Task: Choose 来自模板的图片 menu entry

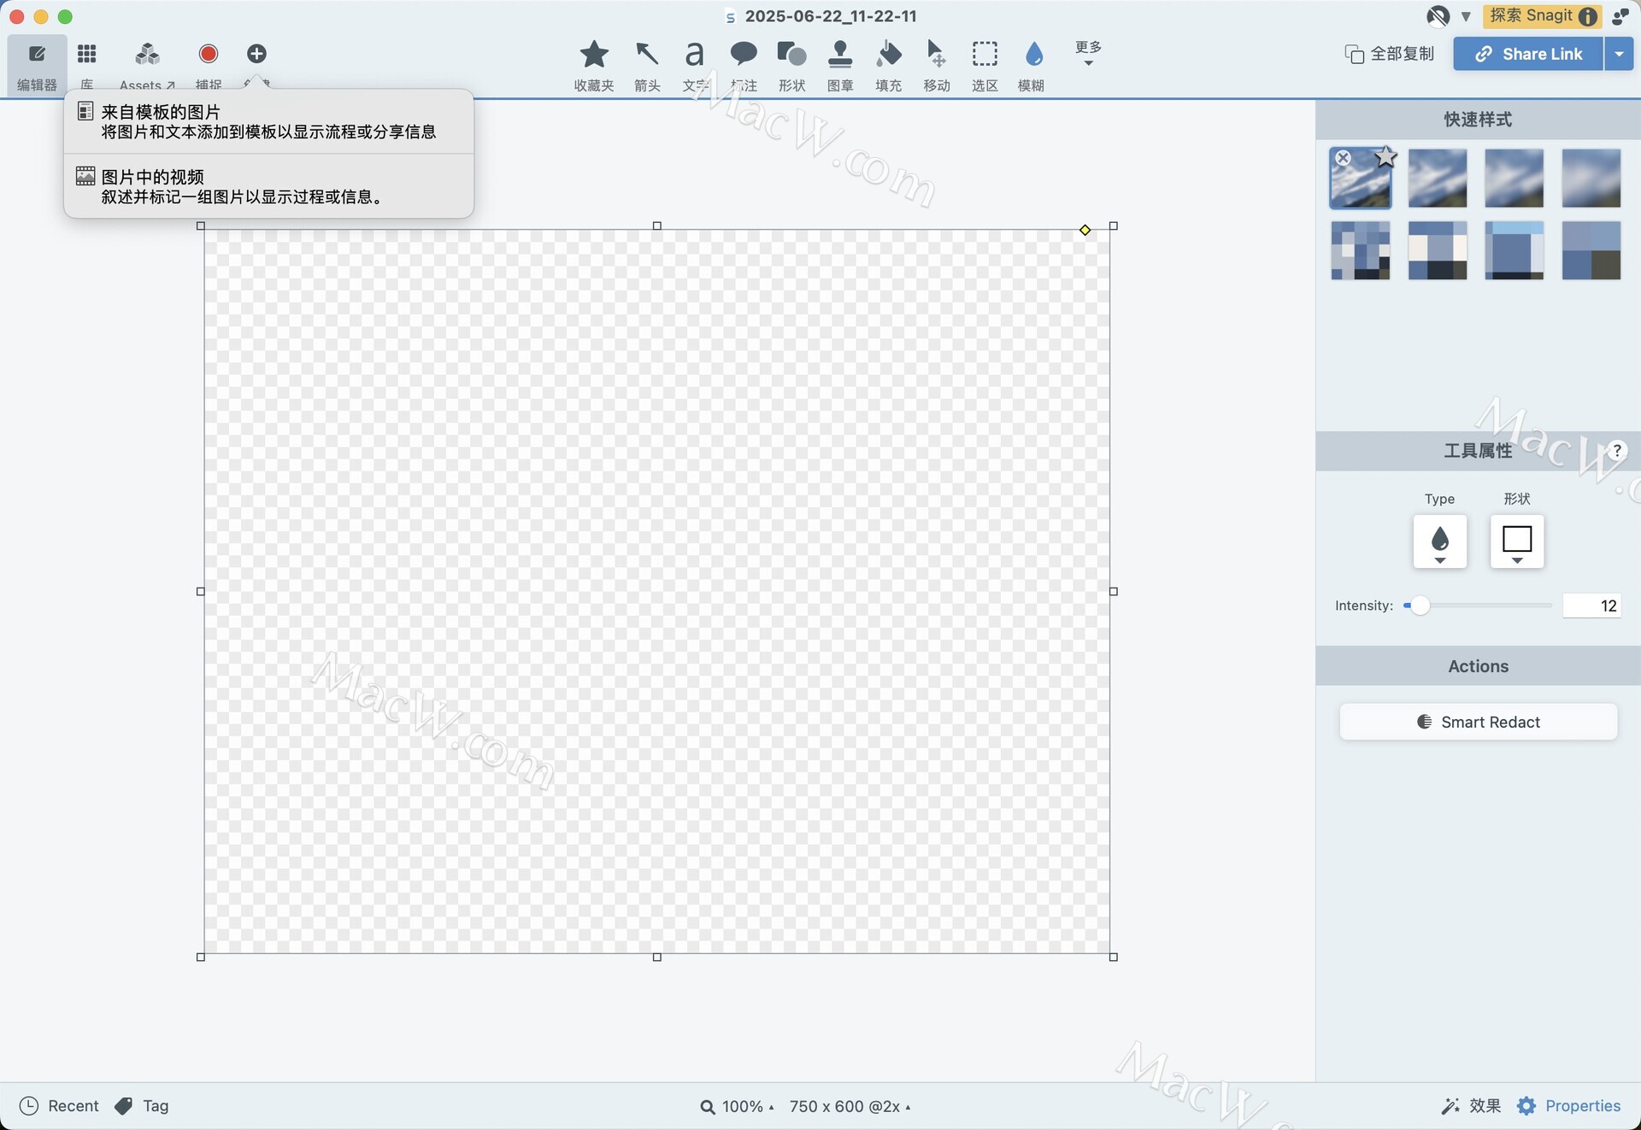Action: click(x=268, y=121)
